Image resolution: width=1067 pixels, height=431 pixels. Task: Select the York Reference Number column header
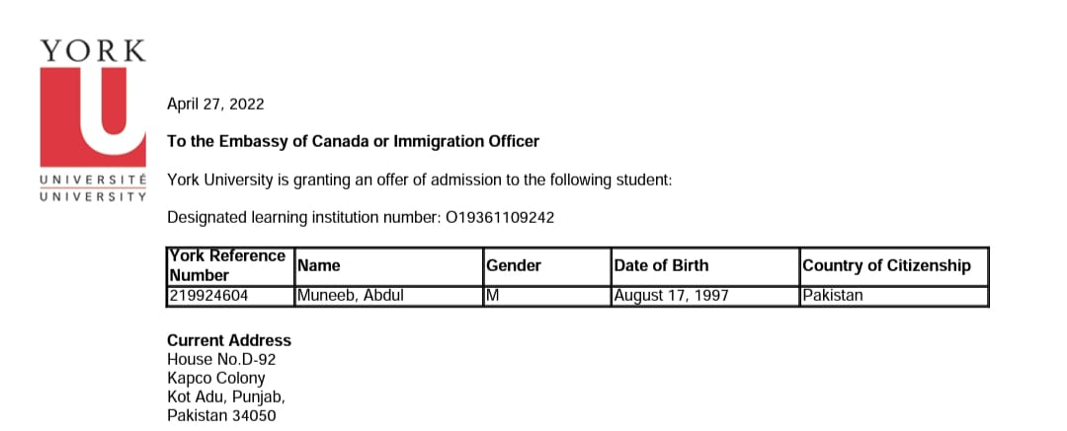[226, 265]
